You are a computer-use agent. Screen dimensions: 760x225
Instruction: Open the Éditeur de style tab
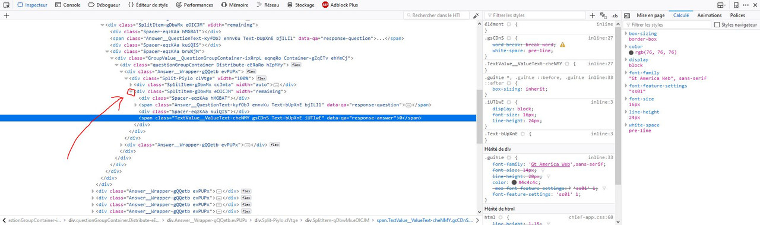[x=148, y=5]
